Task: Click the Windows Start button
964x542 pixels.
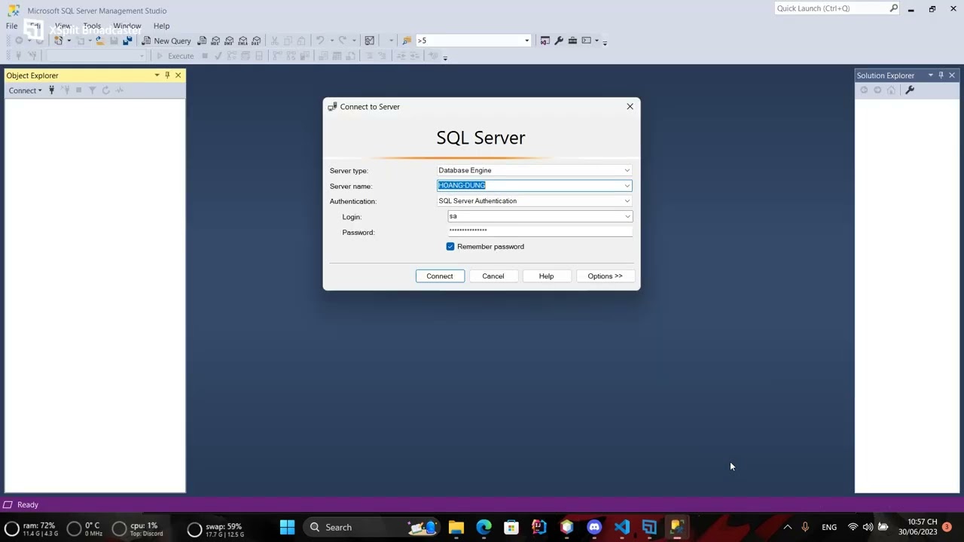Action: pos(288,527)
